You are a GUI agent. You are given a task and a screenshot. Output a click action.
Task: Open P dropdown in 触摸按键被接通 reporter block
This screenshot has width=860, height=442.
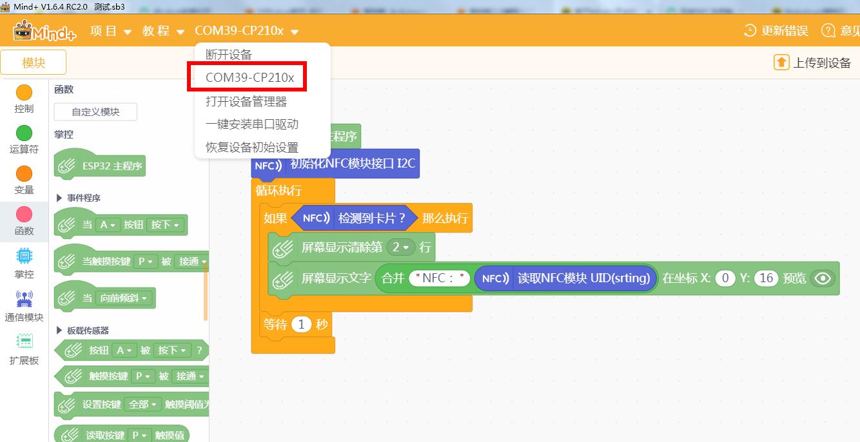[144, 376]
